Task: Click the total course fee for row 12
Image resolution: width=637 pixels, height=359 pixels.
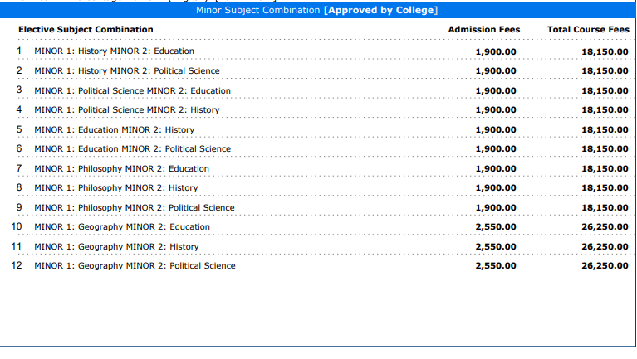Action: (x=605, y=266)
